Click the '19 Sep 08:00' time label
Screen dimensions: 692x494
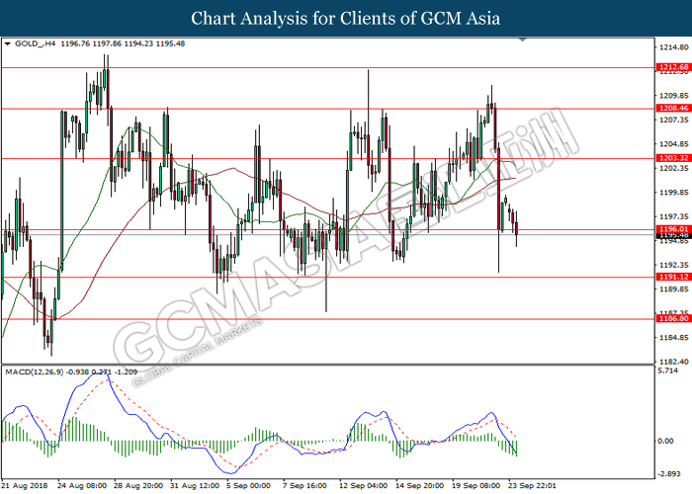coord(476,486)
